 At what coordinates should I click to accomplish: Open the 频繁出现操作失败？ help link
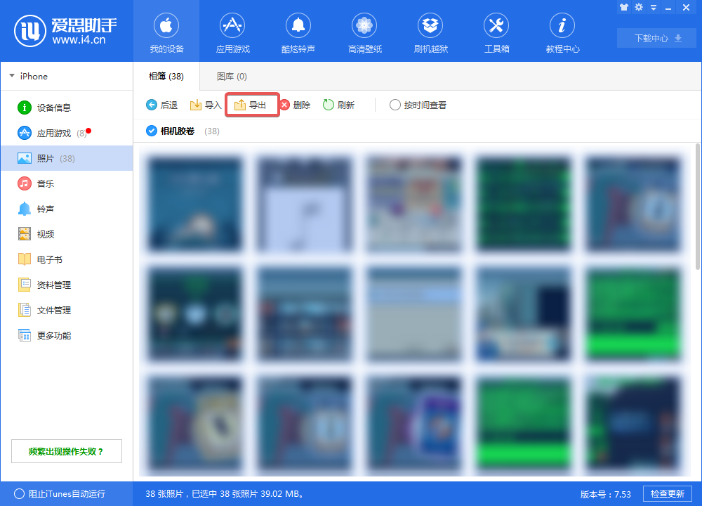(x=66, y=451)
